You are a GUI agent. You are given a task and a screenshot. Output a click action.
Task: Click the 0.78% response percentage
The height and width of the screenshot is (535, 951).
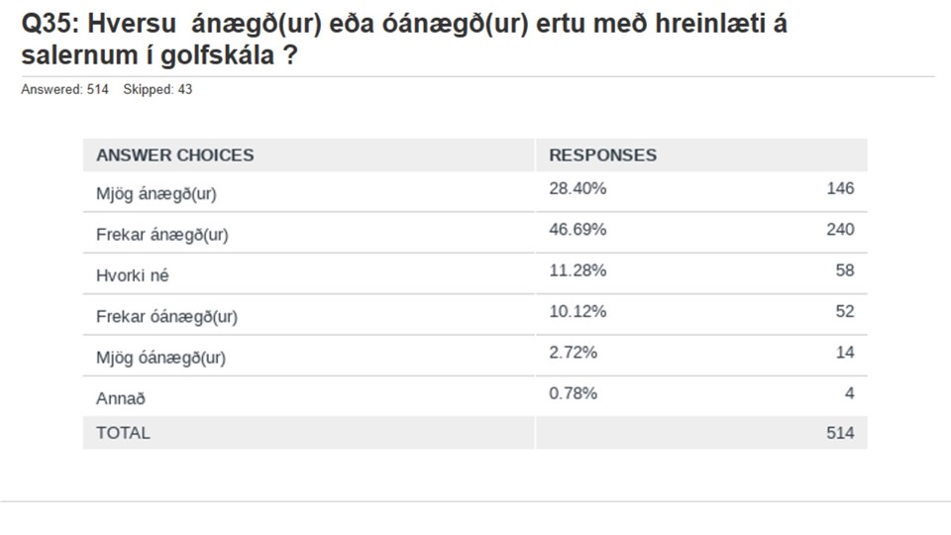573,393
